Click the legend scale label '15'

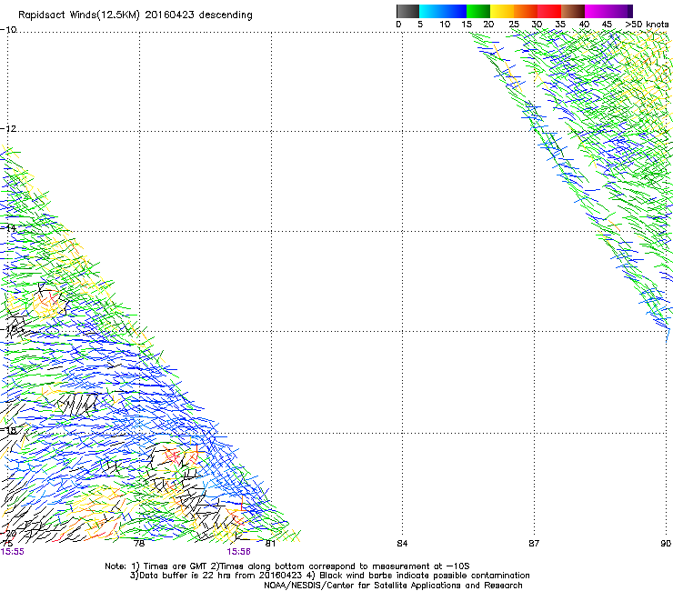(467, 24)
